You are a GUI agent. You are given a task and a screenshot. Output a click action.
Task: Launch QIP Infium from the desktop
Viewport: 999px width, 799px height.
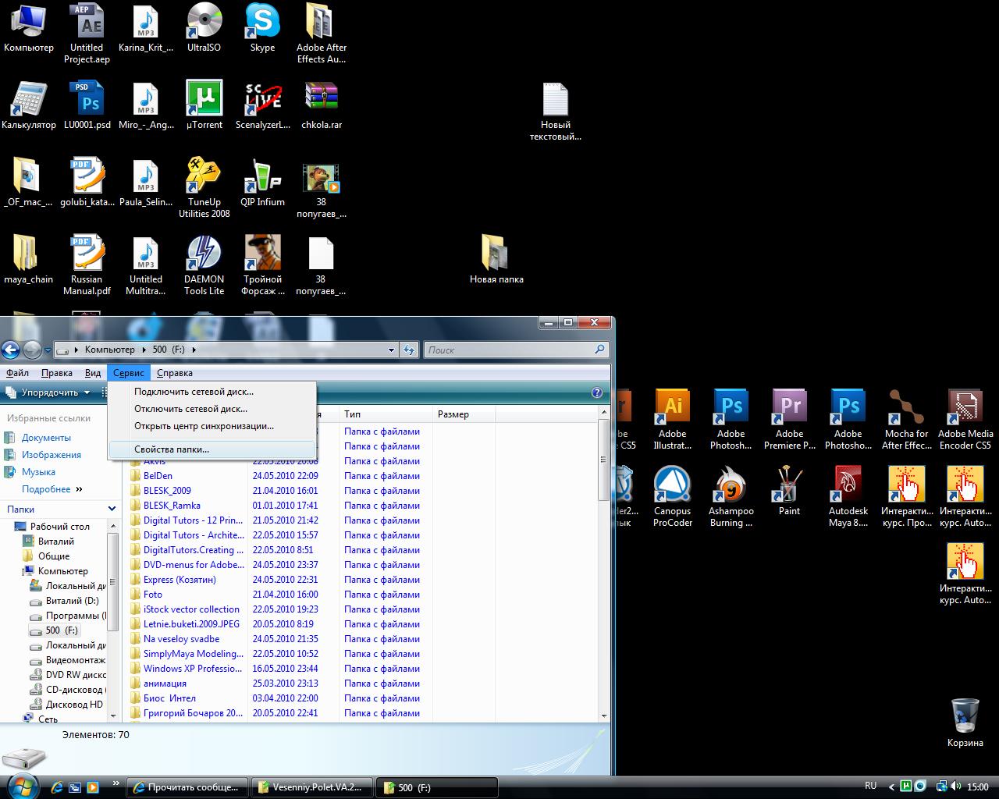coord(262,183)
